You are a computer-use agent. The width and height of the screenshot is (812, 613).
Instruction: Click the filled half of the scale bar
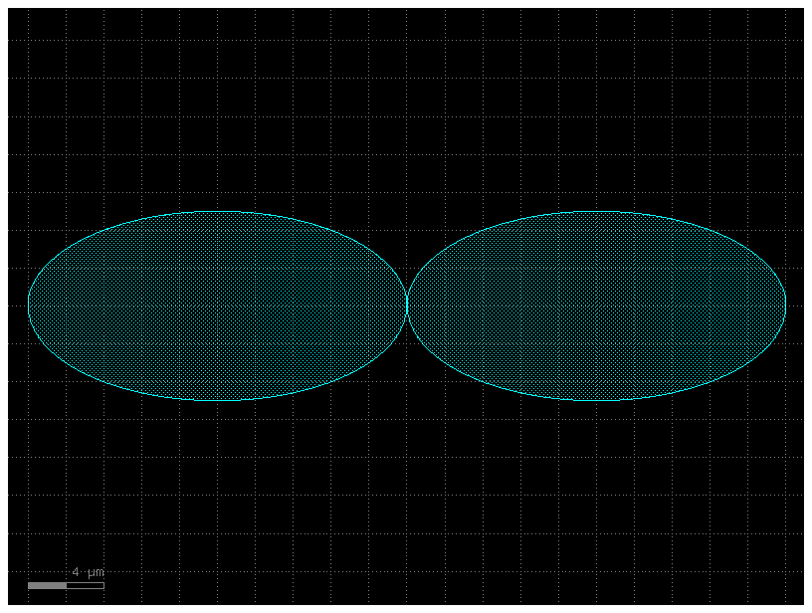(x=45, y=585)
